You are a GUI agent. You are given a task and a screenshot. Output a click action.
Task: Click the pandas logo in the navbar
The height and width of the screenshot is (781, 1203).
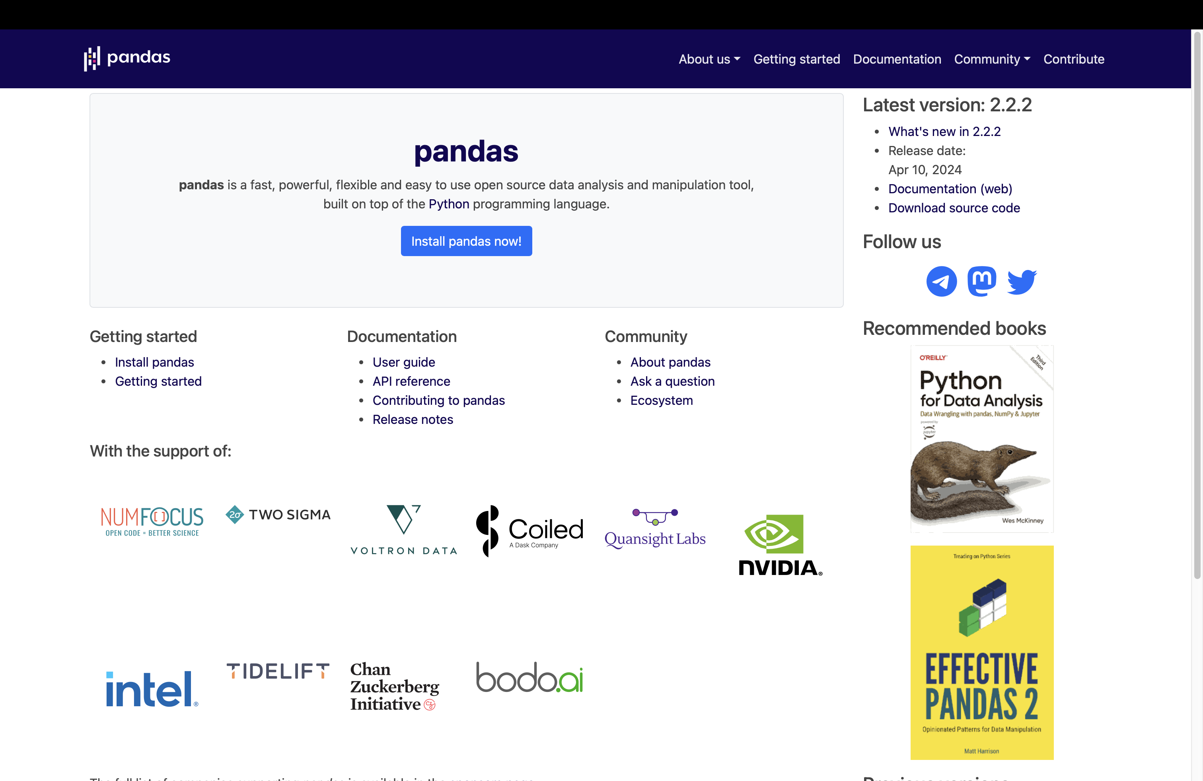[127, 58]
